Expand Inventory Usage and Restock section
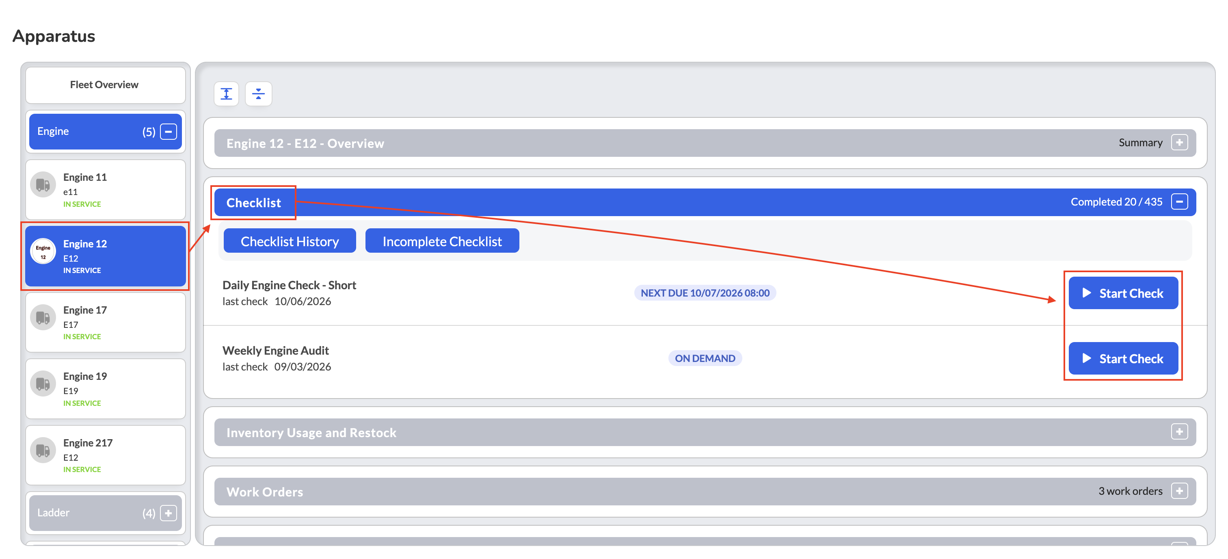The height and width of the screenshot is (559, 1228). [1179, 432]
